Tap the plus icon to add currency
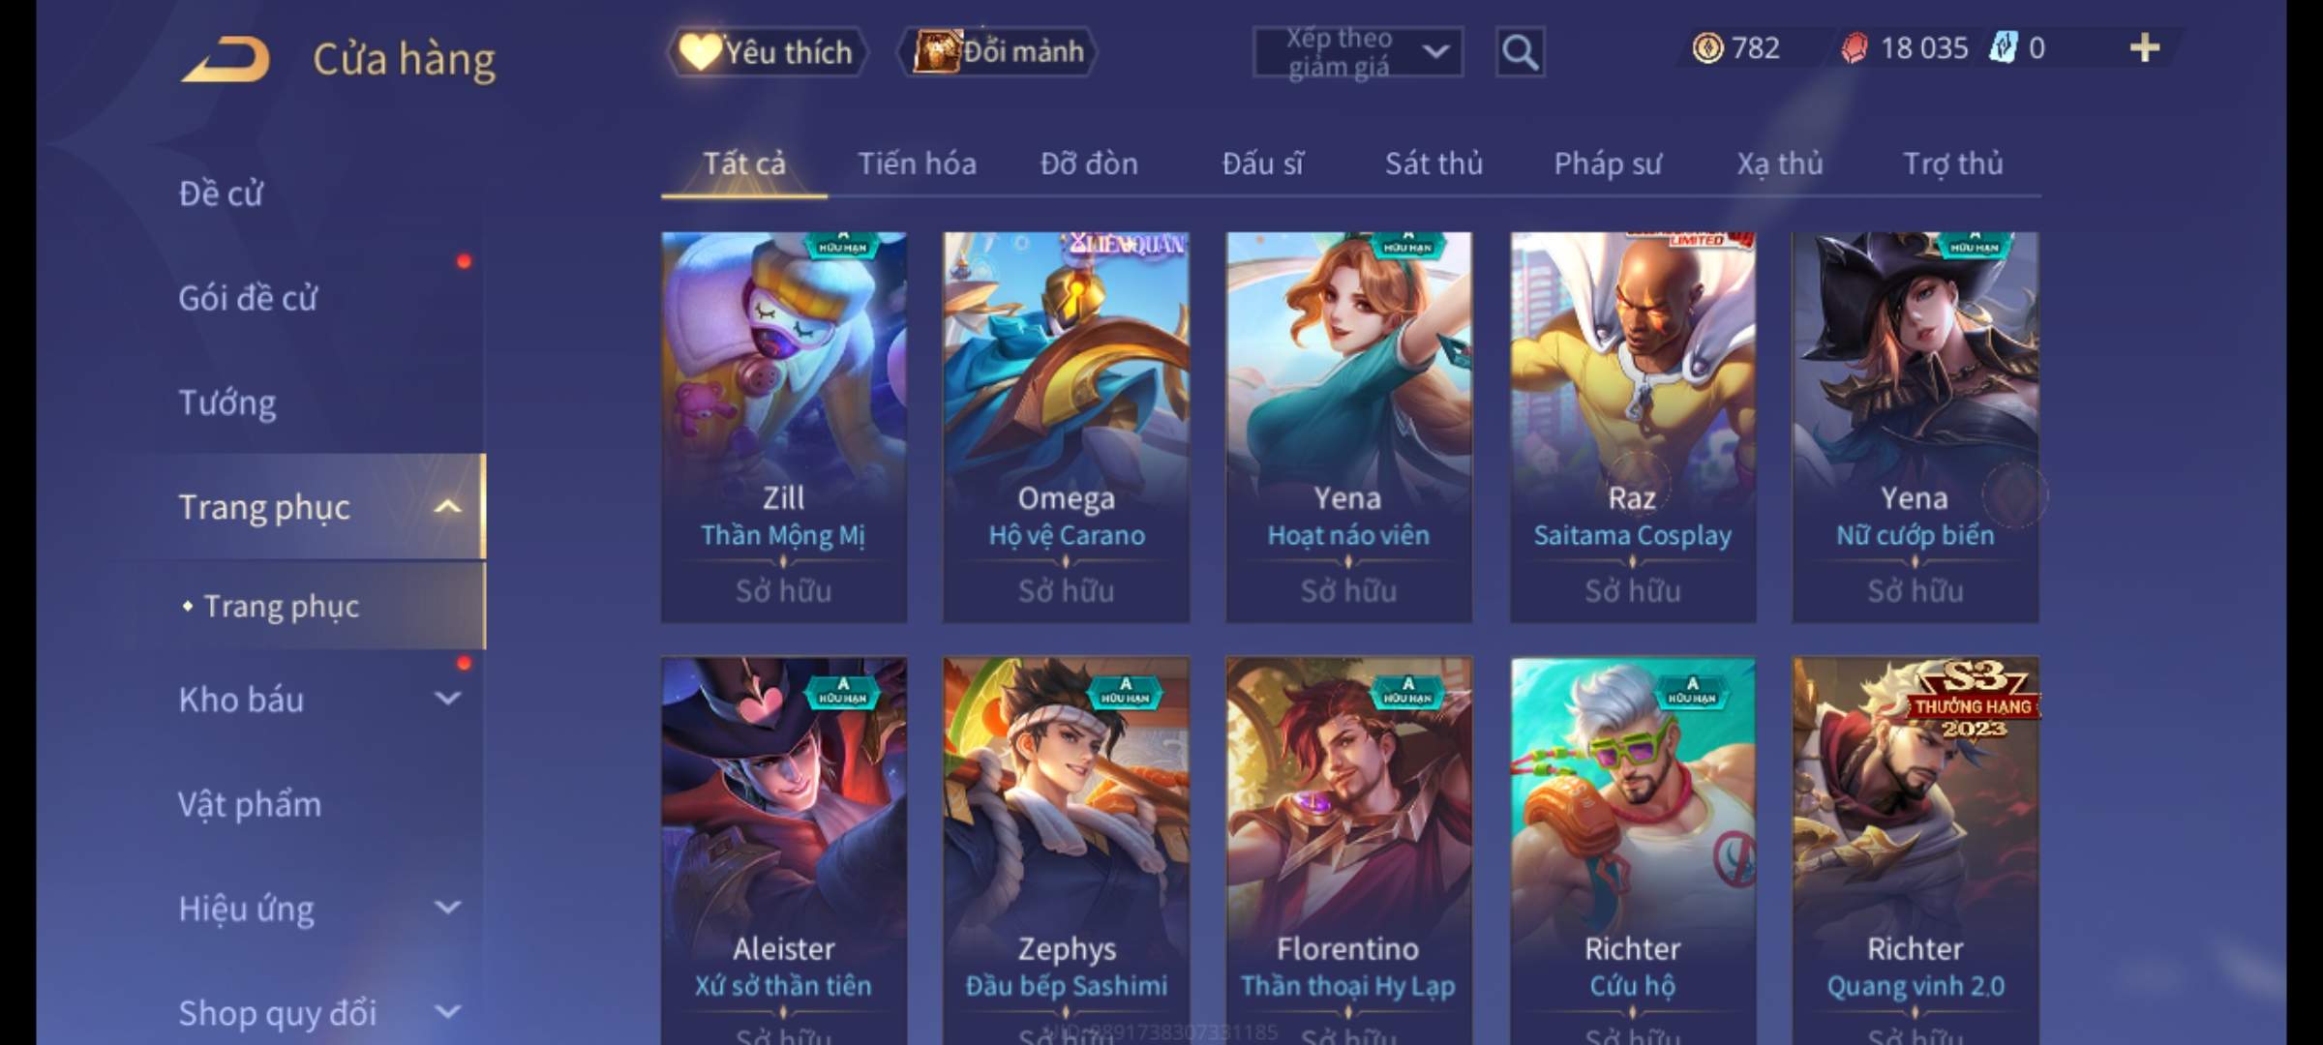 tap(2145, 47)
